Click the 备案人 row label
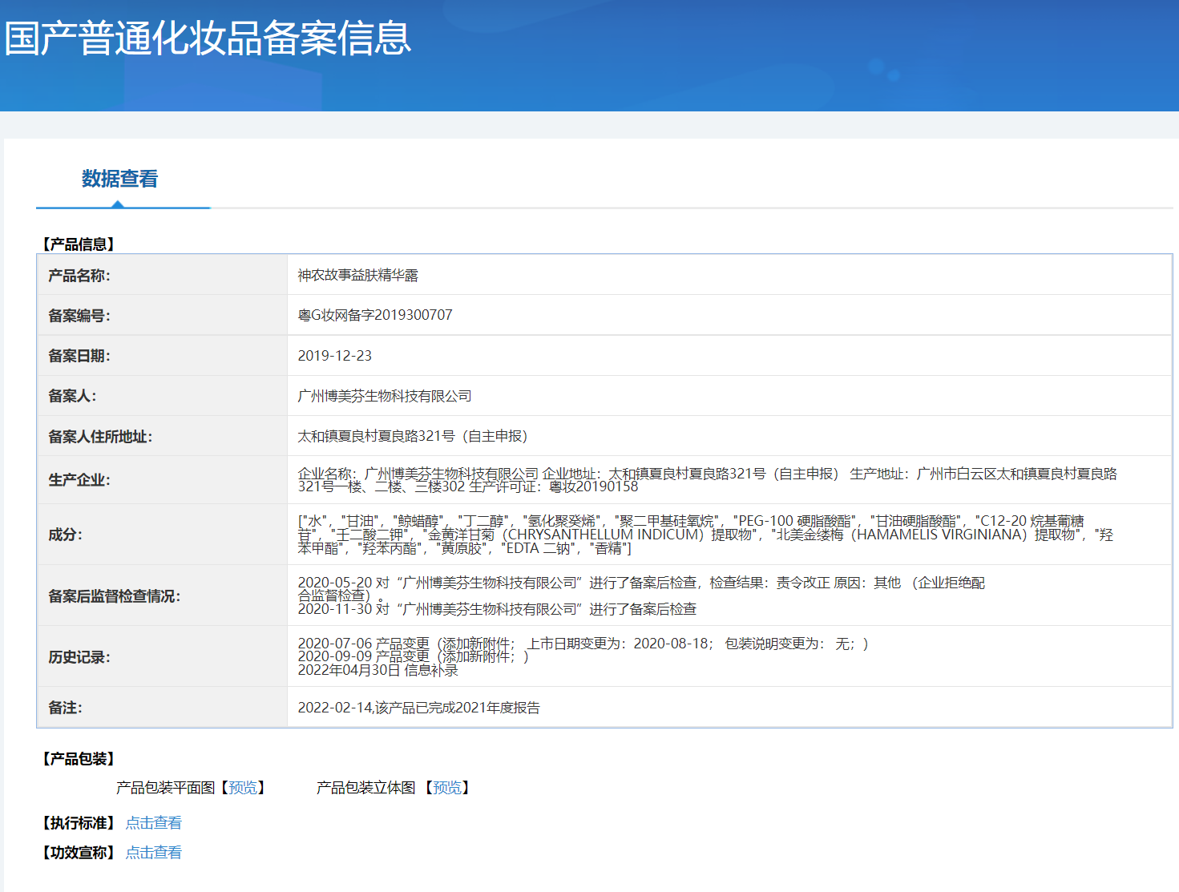Image resolution: width=1179 pixels, height=892 pixels. click(x=72, y=396)
